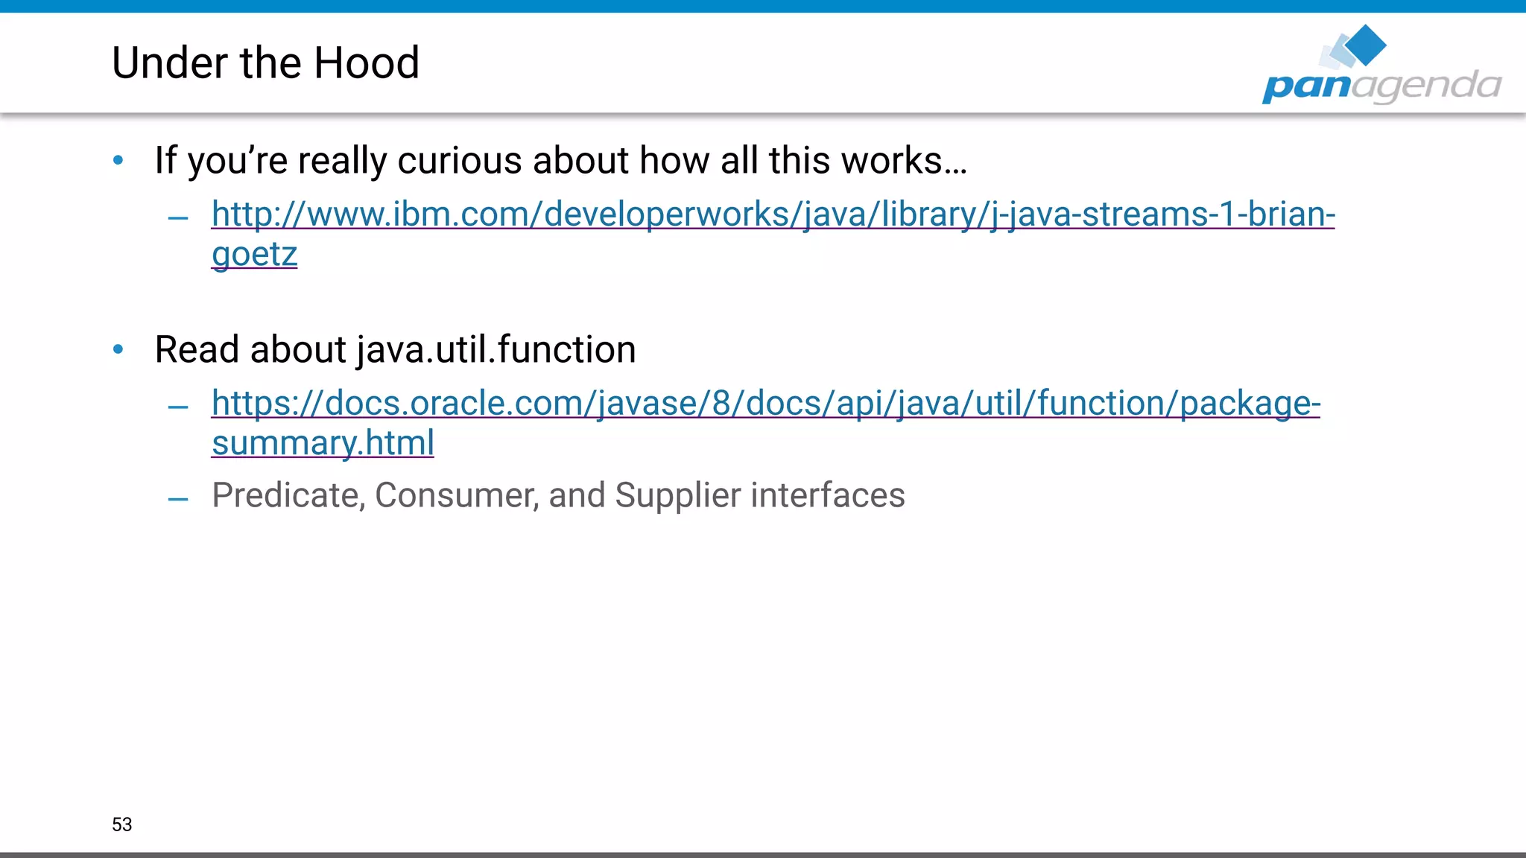The height and width of the screenshot is (858, 1526).
Task: Click the "If you're really curious" bullet text
Action: pyautogui.click(x=560, y=161)
